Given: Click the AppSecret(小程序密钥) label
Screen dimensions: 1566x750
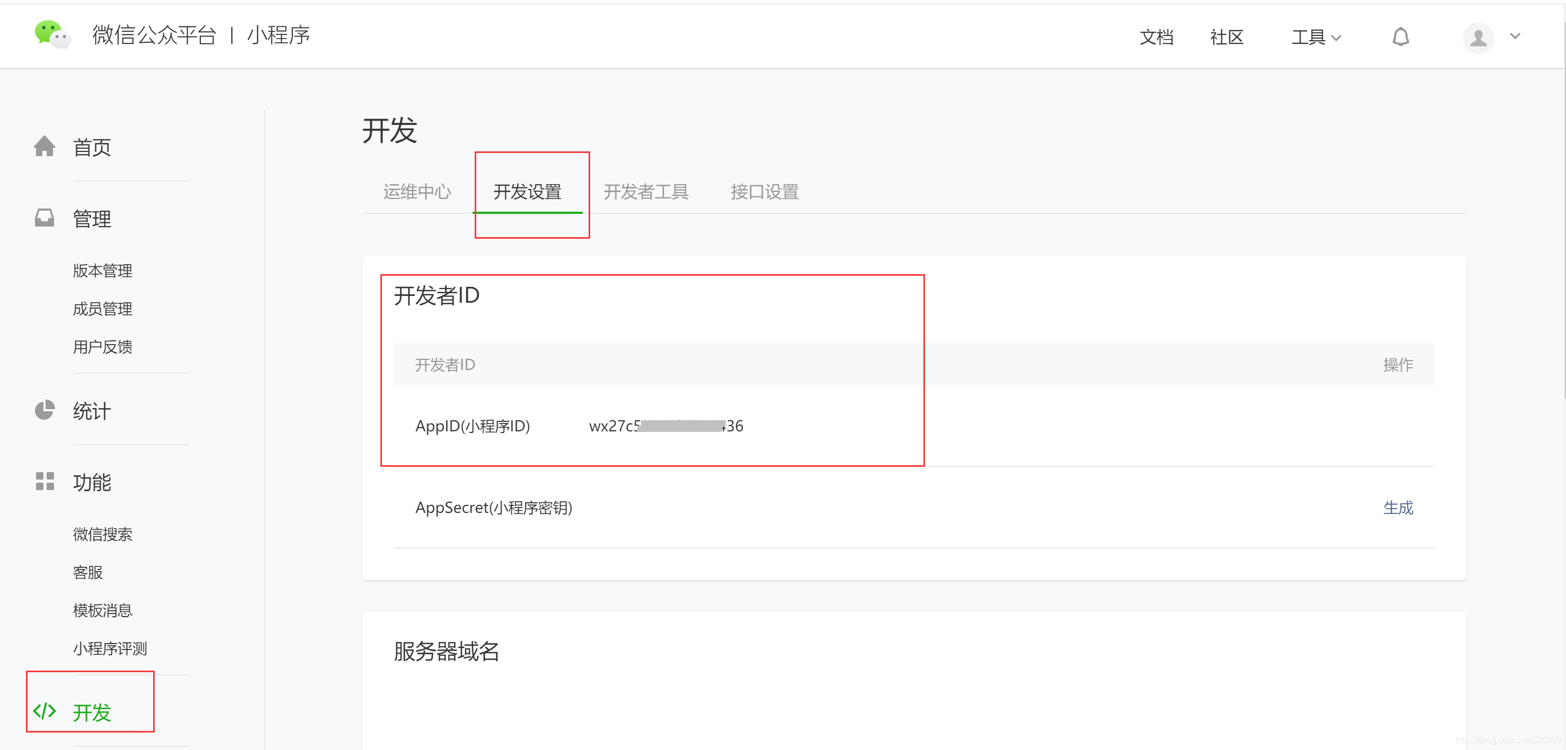Looking at the screenshot, I should 494,508.
